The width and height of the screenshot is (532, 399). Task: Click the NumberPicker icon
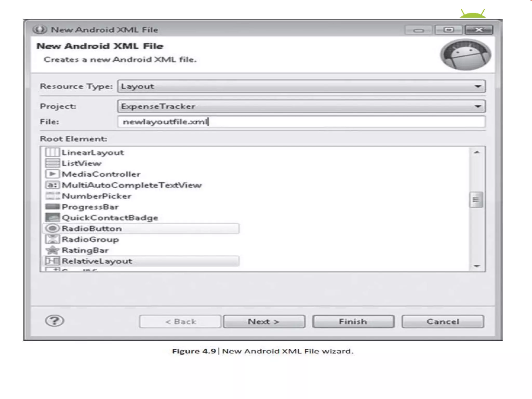point(52,196)
